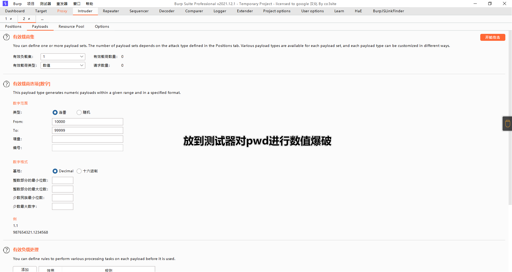Click the side panel clipboard icon

pyautogui.click(x=507, y=123)
